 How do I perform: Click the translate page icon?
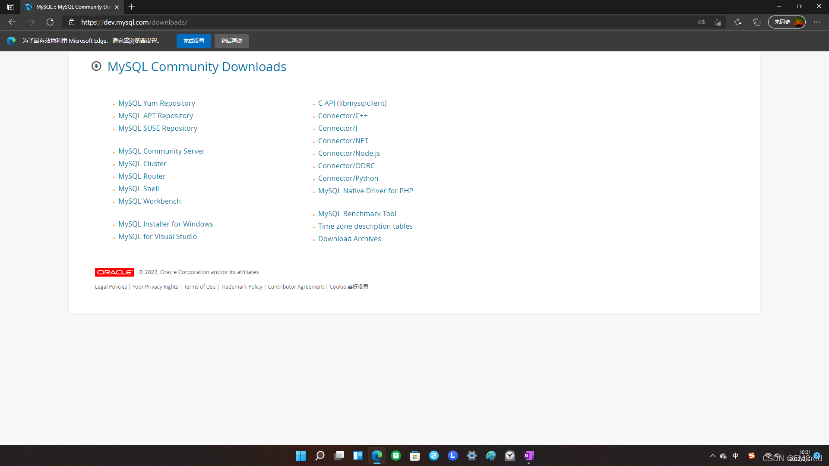pos(702,22)
